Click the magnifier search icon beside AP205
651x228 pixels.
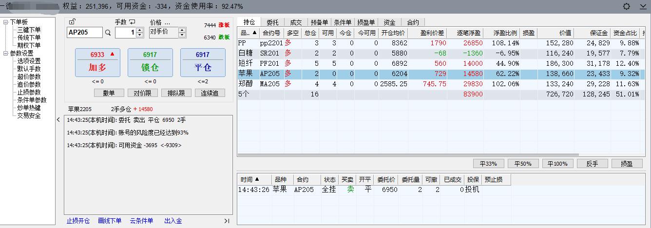[x=108, y=33]
